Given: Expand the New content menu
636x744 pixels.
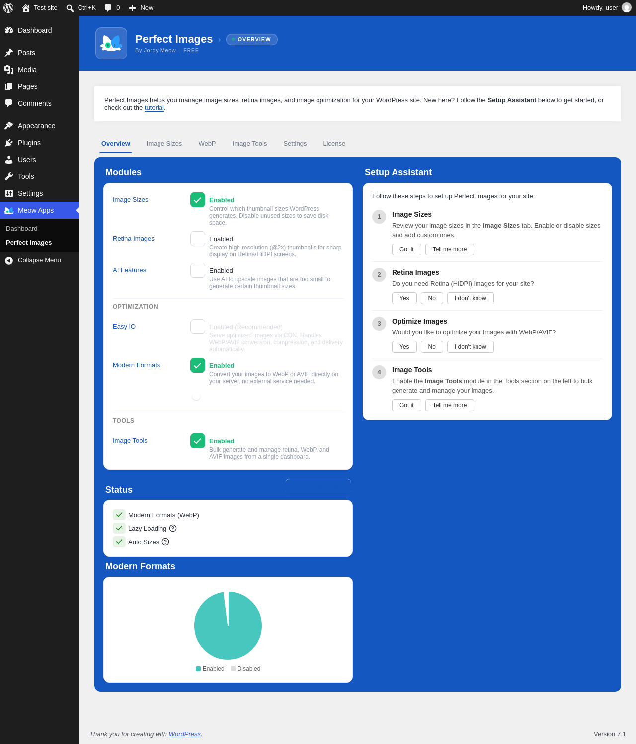Looking at the screenshot, I should point(141,8).
